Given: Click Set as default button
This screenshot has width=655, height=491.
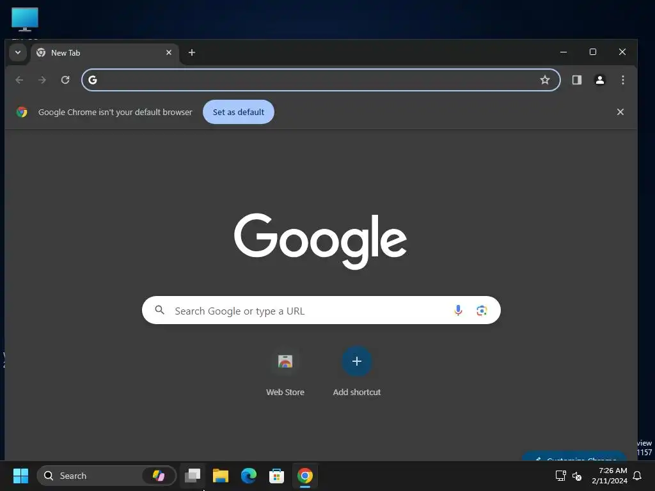Looking at the screenshot, I should tap(239, 112).
